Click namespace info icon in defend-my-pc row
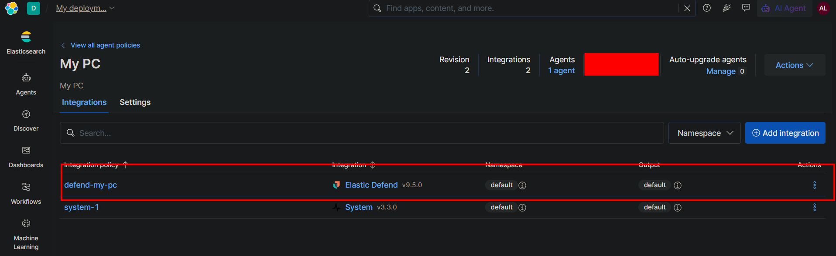This screenshot has width=836, height=256. point(522,185)
